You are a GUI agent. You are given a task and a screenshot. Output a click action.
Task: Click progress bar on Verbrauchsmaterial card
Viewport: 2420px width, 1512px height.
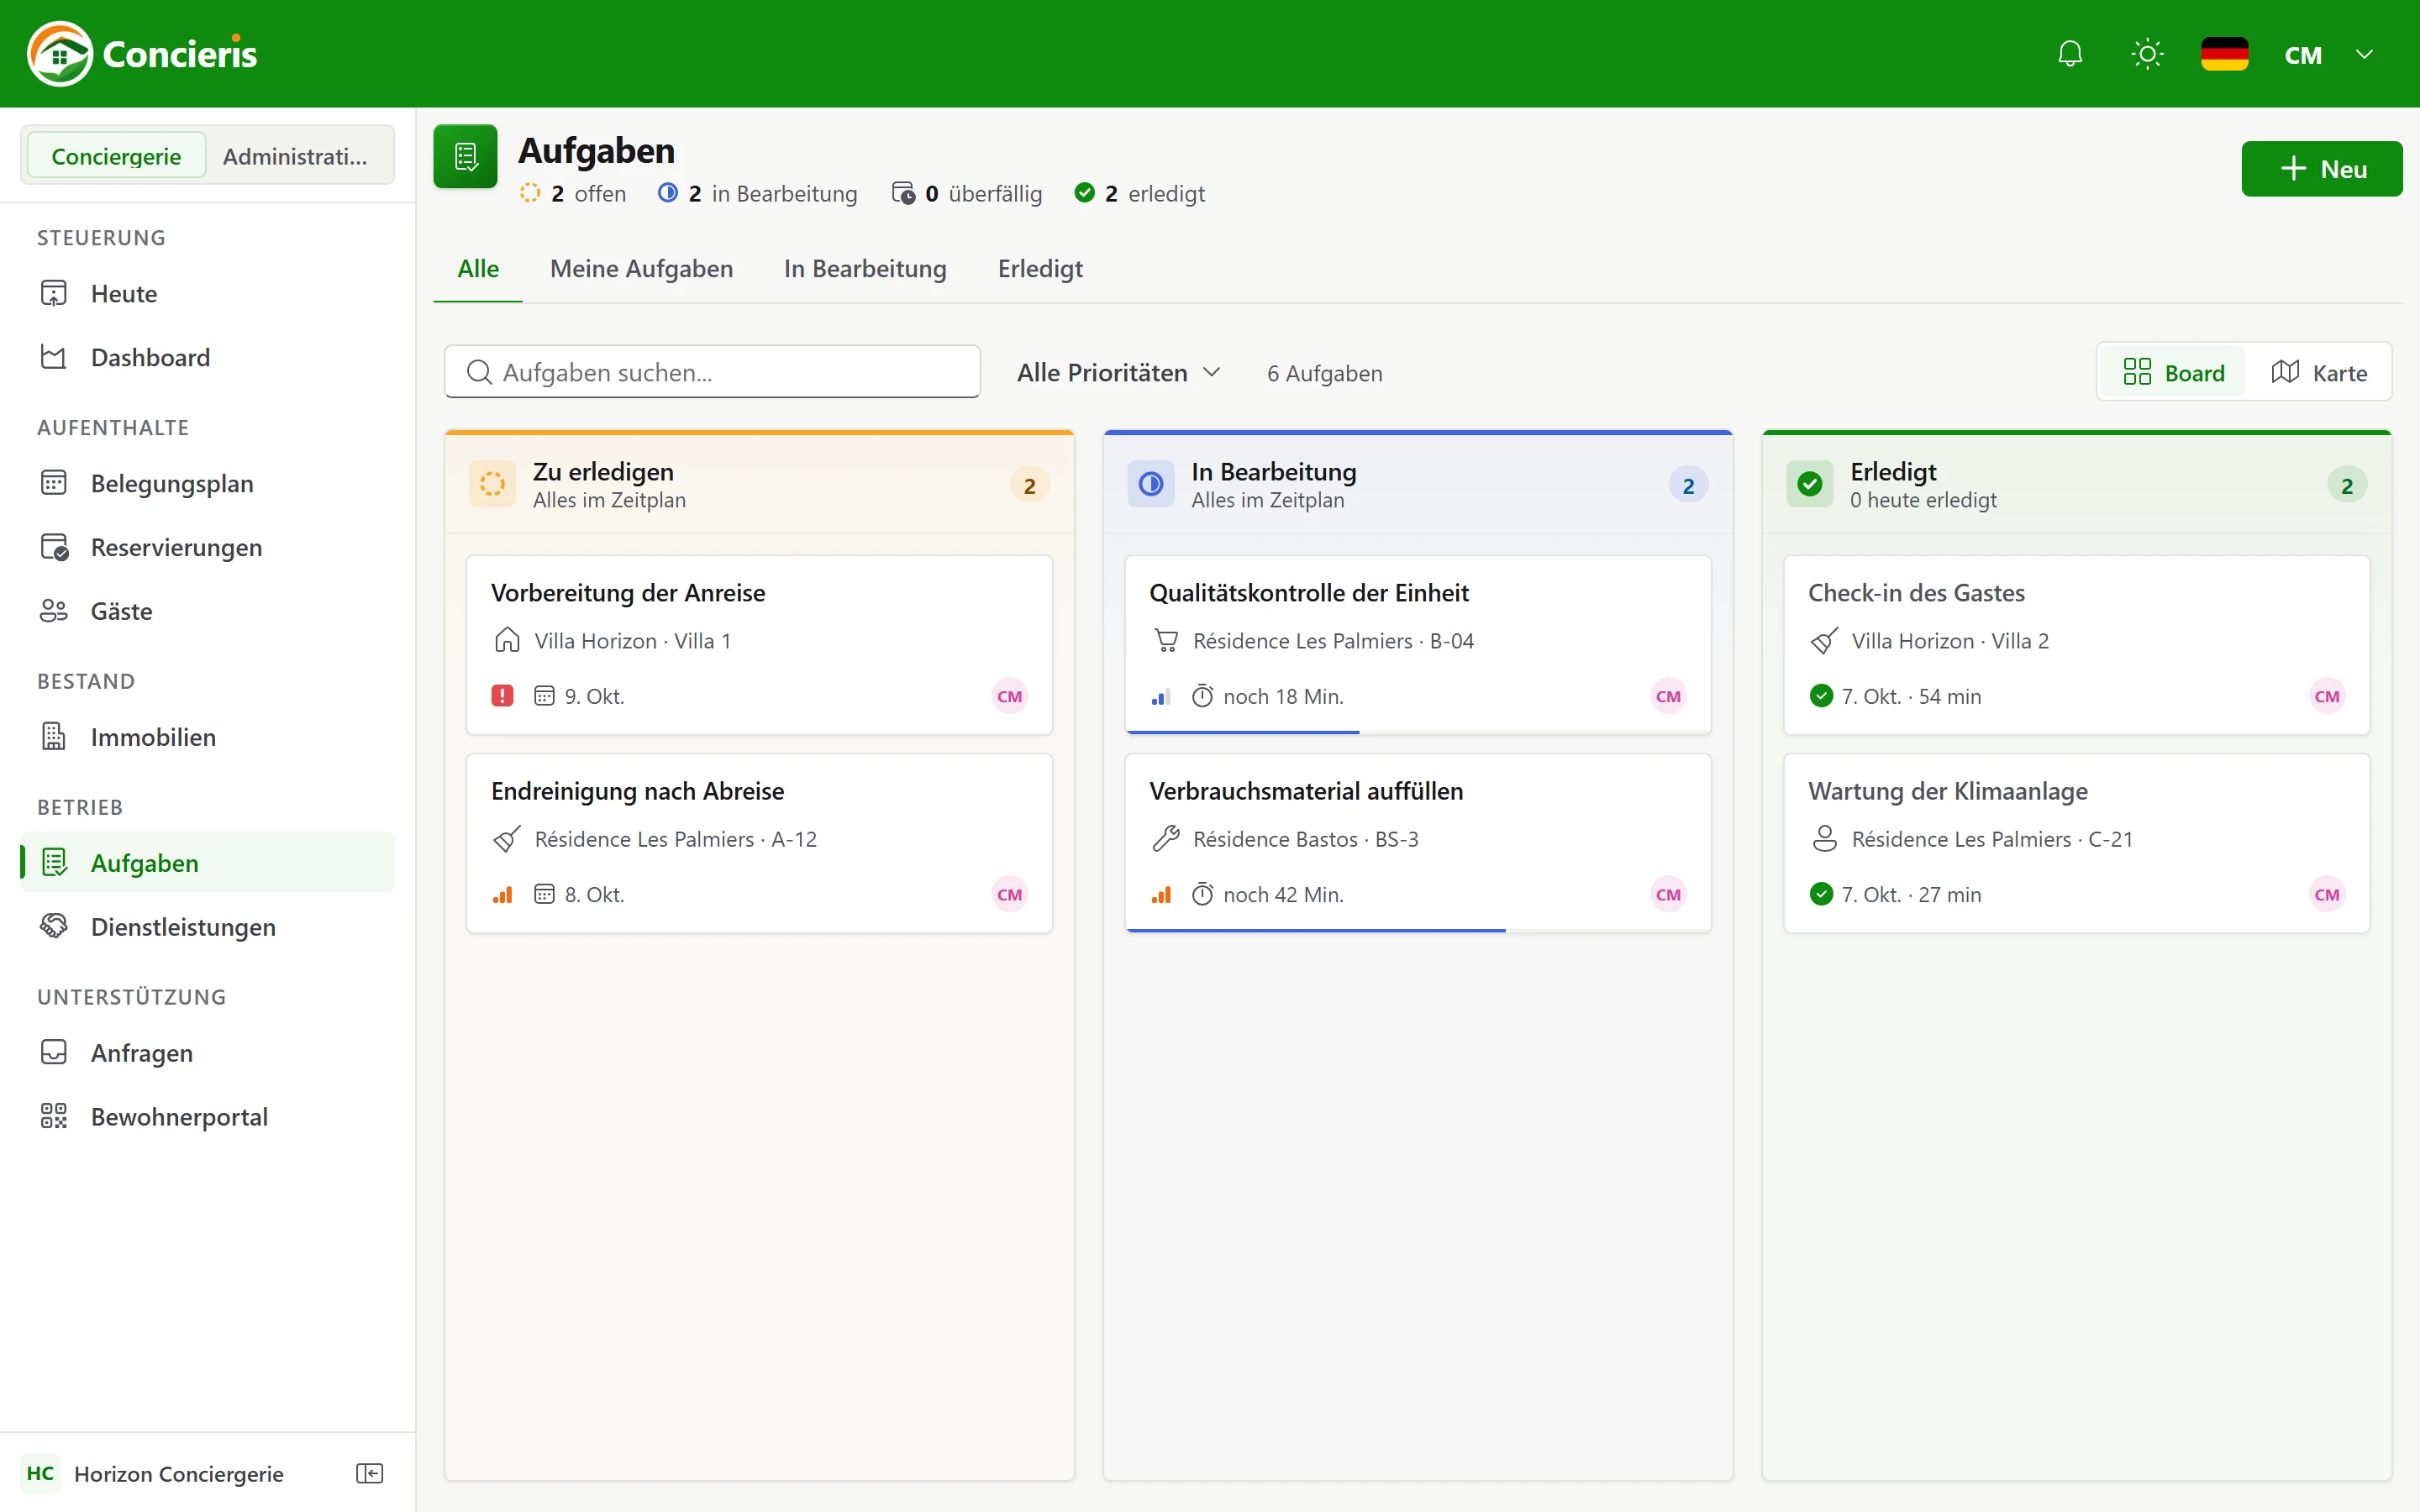[x=1417, y=930]
